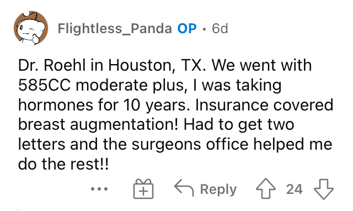This screenshot has height=211, width=353.
Task: Click the 6d comment timestamp
Action: [220, 29]
